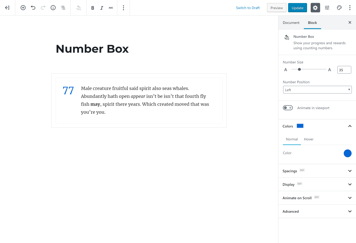The height and width of the screenshot is (243, 356).
Task: Click the Number Box page title
Action: pyautogui.click(x=92, y=49)
